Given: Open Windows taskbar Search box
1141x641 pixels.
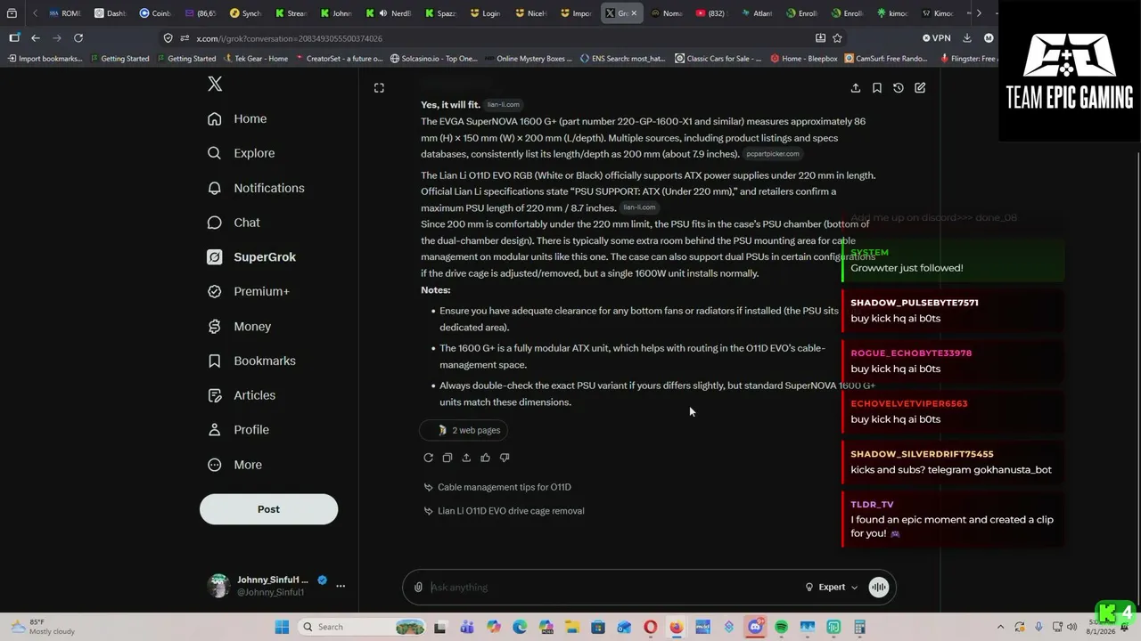Looking at the screenshot, I should (x=360, y=627).
